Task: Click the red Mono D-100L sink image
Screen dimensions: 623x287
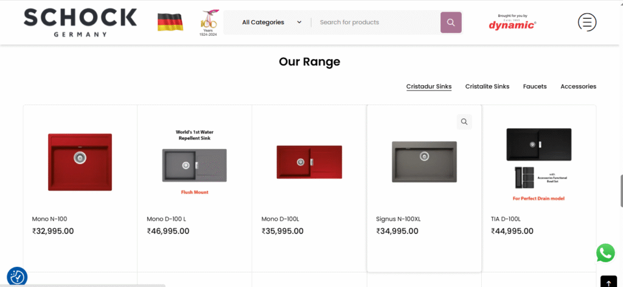Action: [309, 162]
